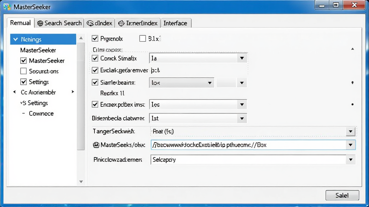Toggle the Siarrlexbeains checkbox

[95, 82]
